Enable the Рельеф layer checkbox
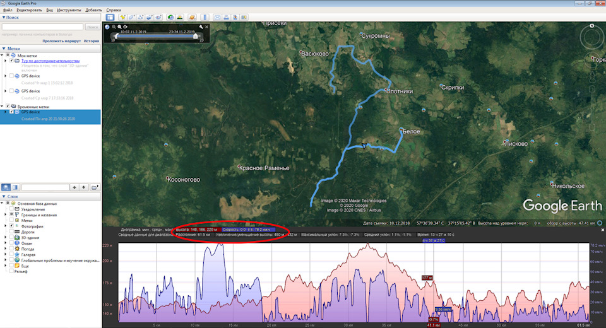The image size is (606, 328). click(11, 271)
